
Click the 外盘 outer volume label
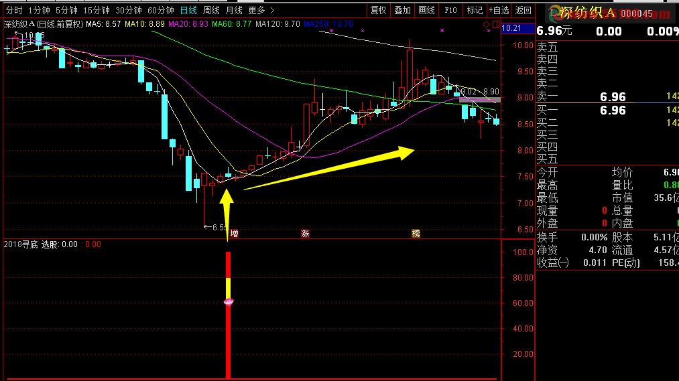(548, 223)
